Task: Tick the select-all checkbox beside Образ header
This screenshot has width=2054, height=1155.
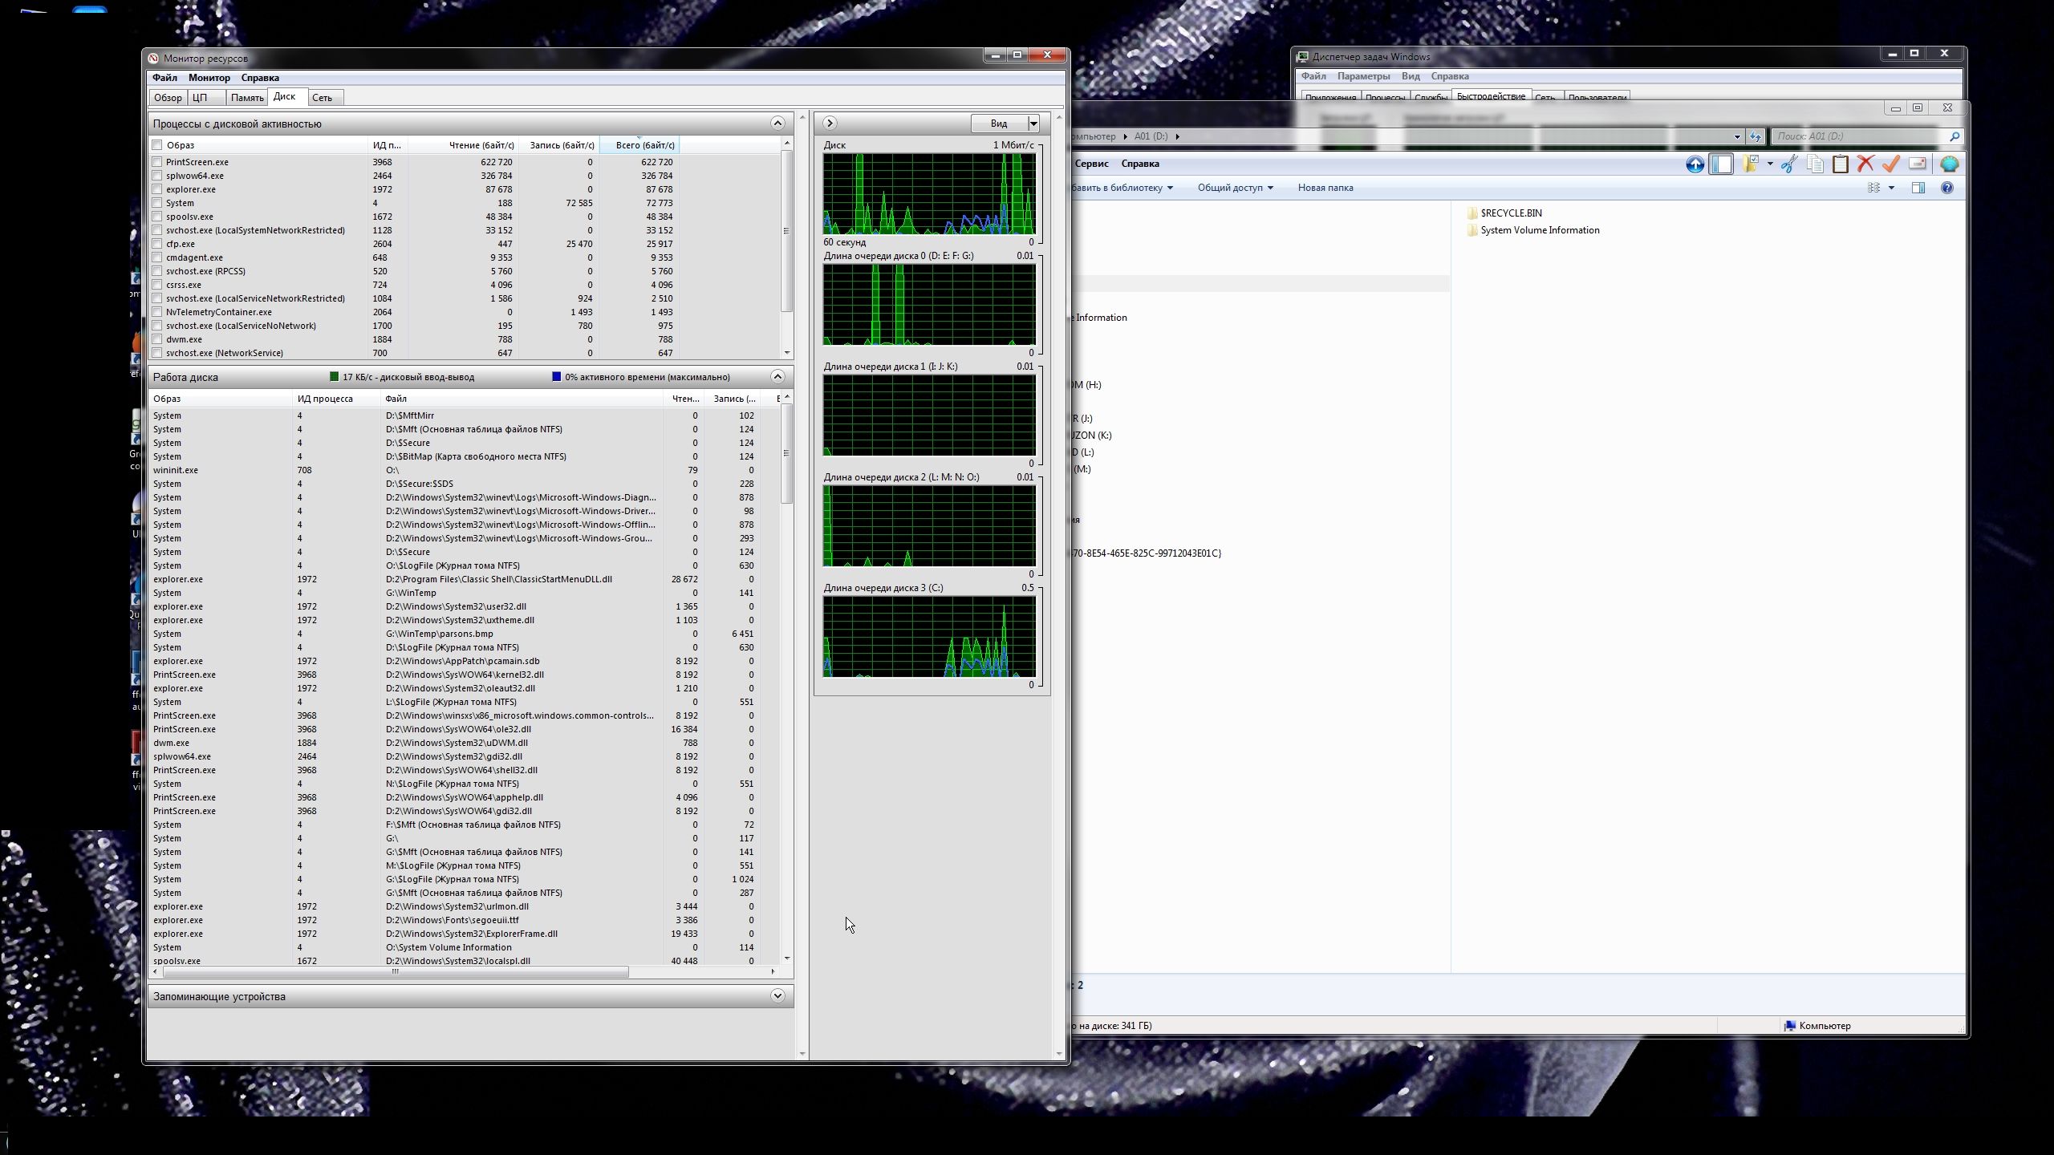Action: coord(157,145)
